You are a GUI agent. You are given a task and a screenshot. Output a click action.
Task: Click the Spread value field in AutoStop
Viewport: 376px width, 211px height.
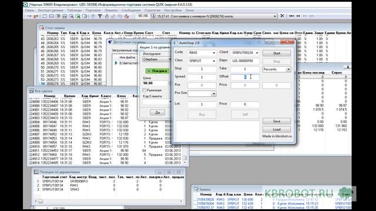tap(202, 77)
